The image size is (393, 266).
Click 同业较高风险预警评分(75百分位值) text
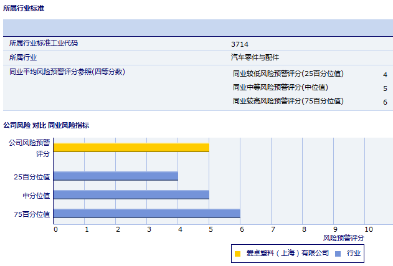tap(288, 102)
